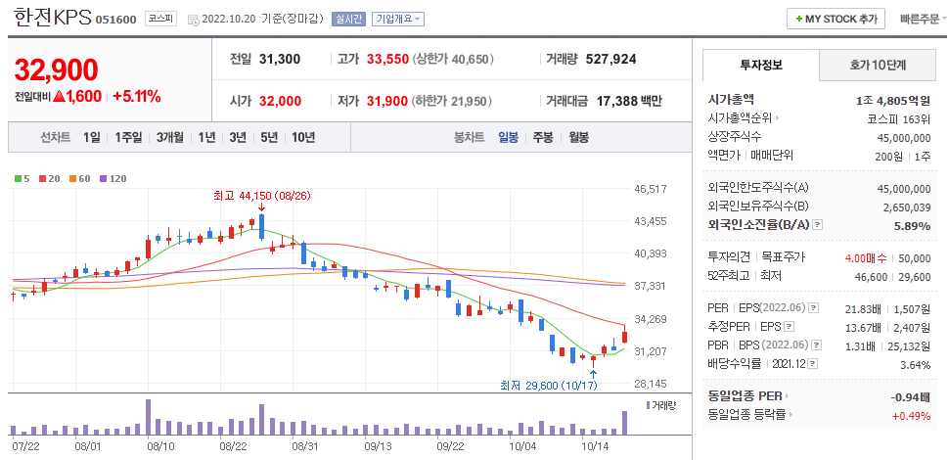Click the help icon beside 추정PER EPS

coord(789,327)
